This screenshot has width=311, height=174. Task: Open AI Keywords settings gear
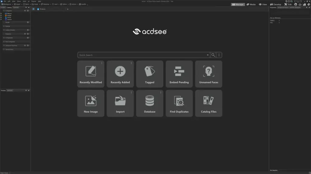28,38
